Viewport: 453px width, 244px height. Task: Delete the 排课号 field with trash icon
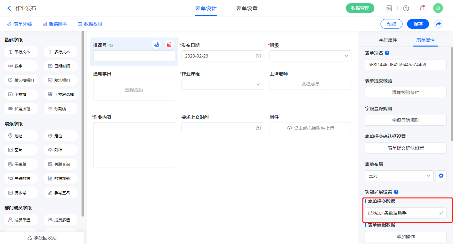[169, 45]
